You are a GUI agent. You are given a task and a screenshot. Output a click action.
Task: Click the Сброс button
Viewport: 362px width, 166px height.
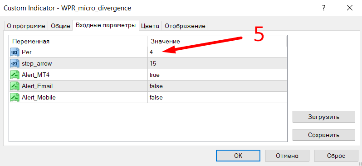[336, 156]
